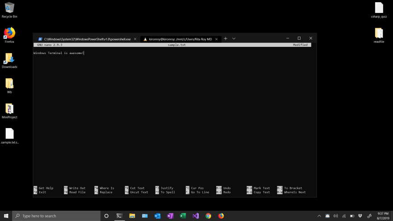The width and height of the screenshot is (393, 221).
Task: Click the Read File shortcut hint
Action: (75, 192)
